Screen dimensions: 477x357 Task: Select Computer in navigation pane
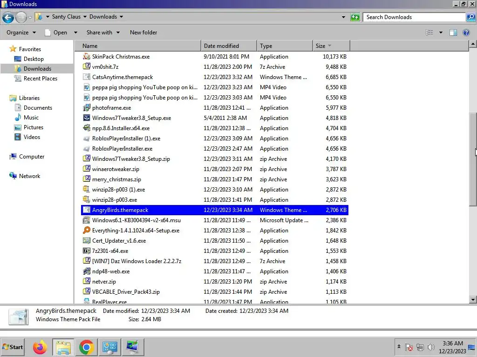31,157
